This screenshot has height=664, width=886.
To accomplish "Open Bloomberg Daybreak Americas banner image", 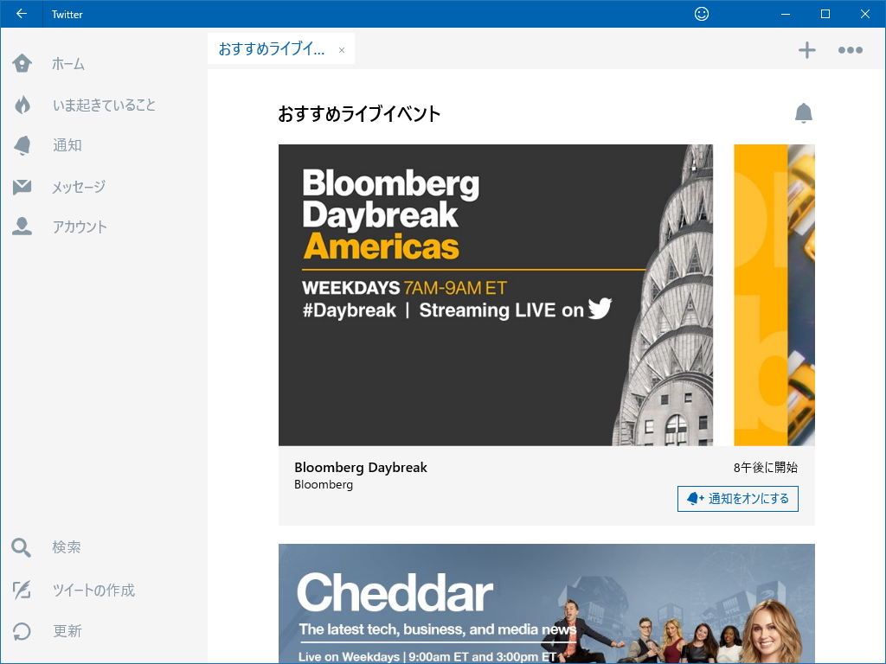I will pyautogui.click(x=496, y=295).
